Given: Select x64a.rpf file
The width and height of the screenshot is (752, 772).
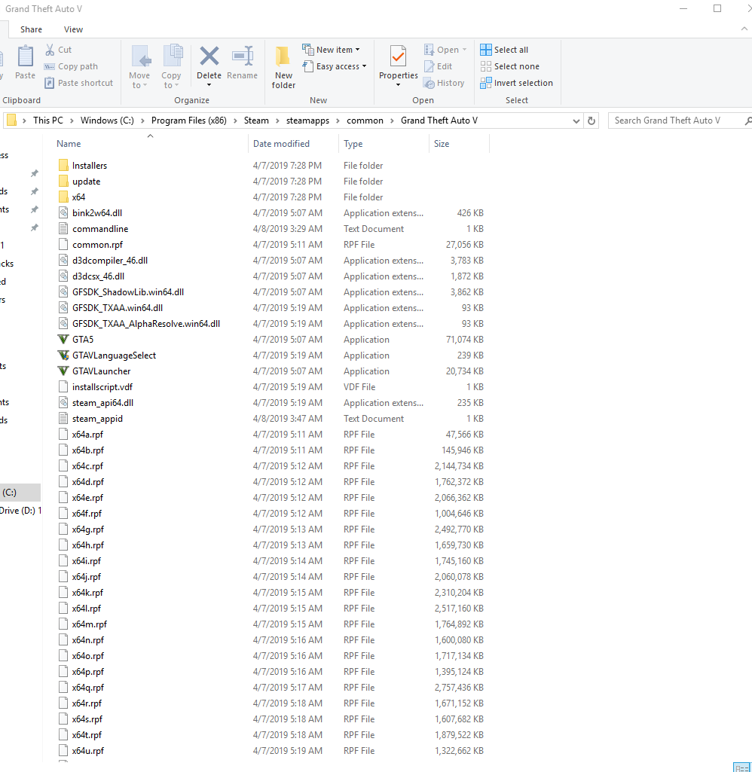Looking at the screenshot, I should (87, 435).
